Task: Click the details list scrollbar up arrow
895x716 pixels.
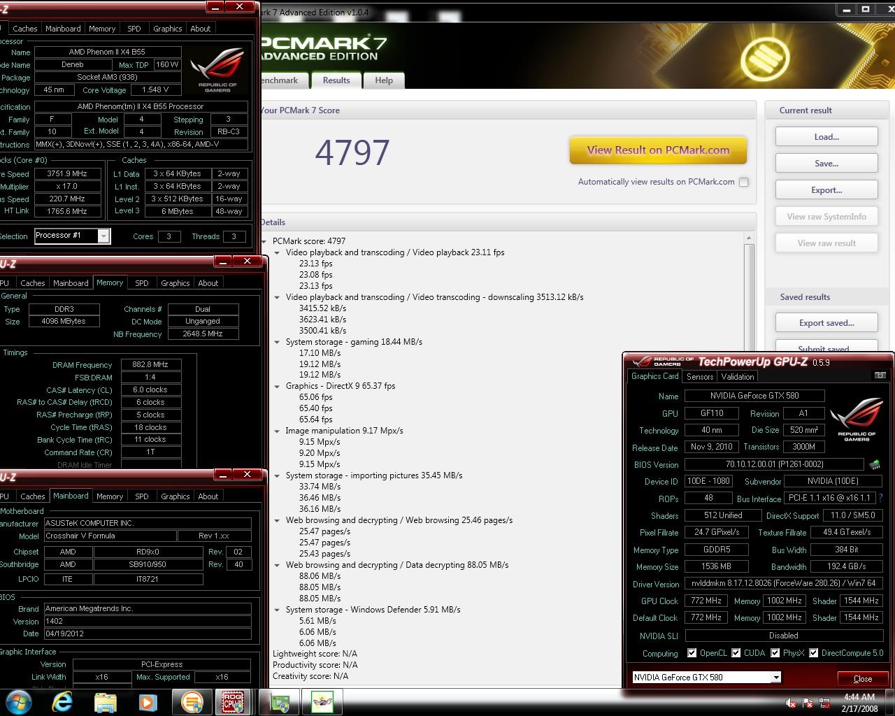Action: click(x=749, y=238)
